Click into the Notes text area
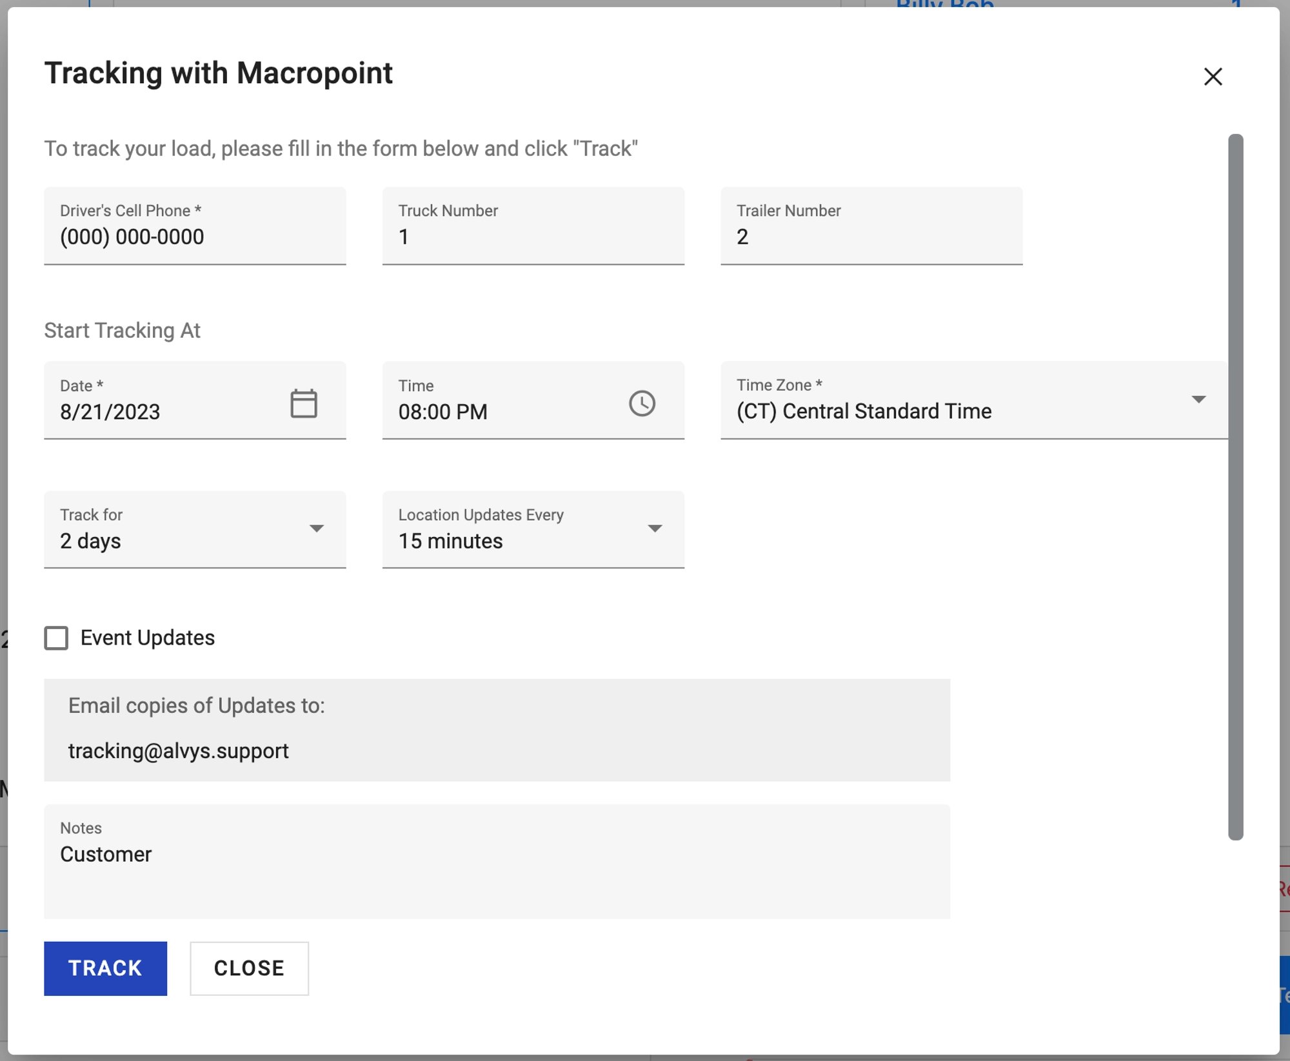 coord(497,862)
